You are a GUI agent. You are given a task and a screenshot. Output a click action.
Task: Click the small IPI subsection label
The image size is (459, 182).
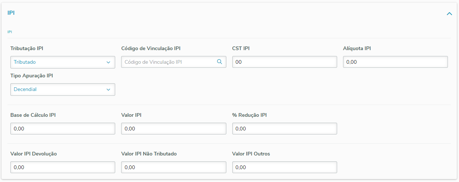pos(10,32)
